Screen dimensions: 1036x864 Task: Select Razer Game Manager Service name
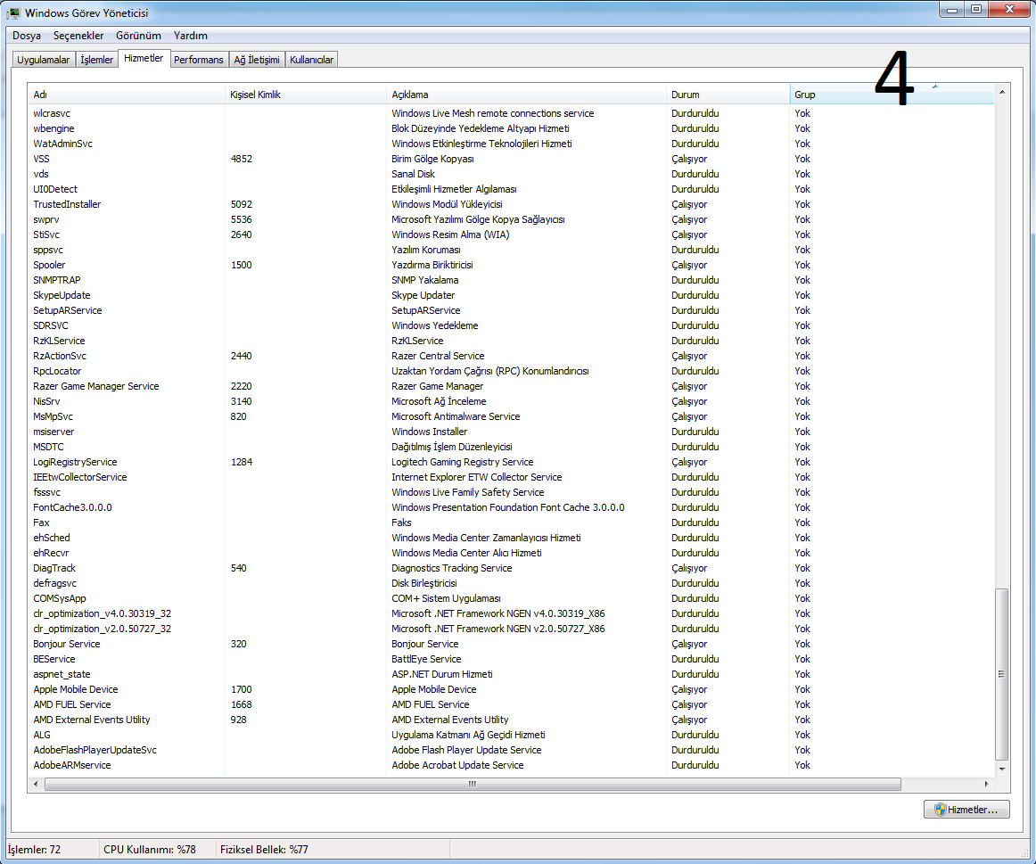(96, 386)
